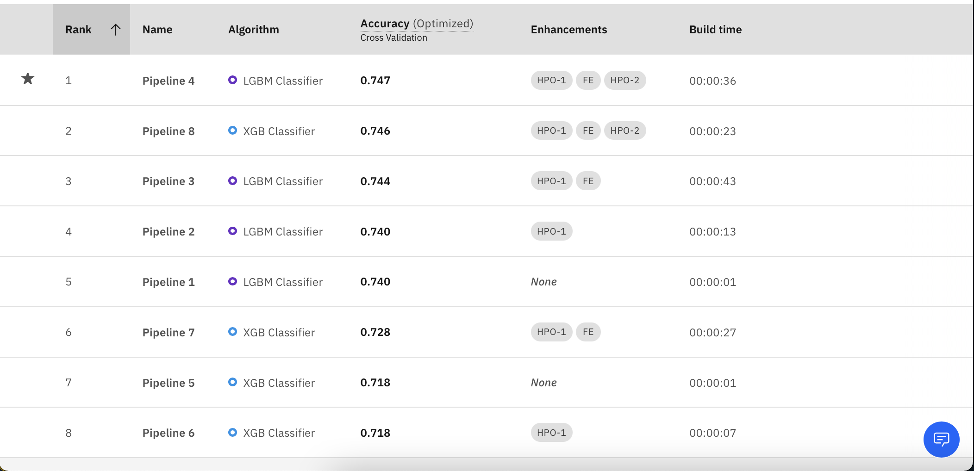
Task: Click the XGB icon next to Pipeline 6
Action: 233,433
